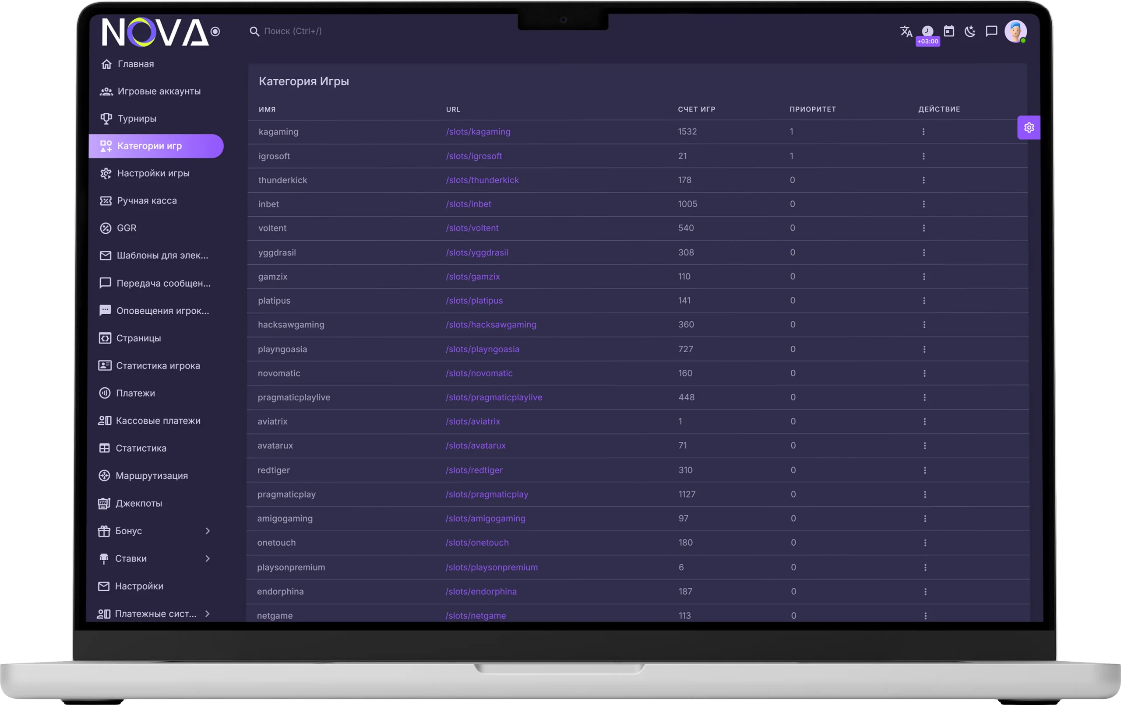Toggle the sidebar pin next to NOVA logo
This screenshot has height=705, width=1121.
(215, 32)
